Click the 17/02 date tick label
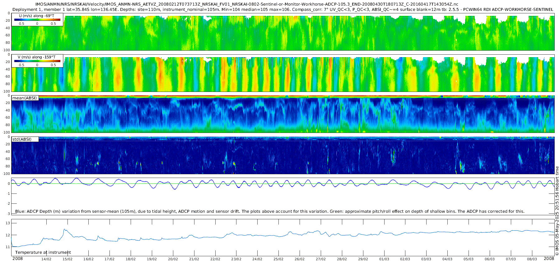 [x=110, y=259]
